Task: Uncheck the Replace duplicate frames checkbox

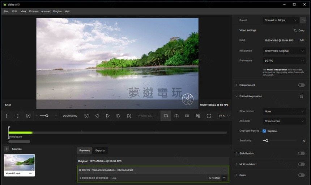Action: (x=264, y=131)
